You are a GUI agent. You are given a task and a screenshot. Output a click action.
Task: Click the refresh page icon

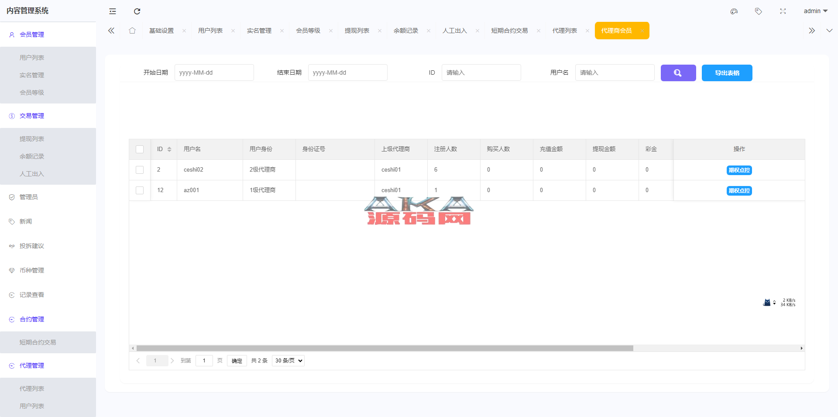coord(137,11)
